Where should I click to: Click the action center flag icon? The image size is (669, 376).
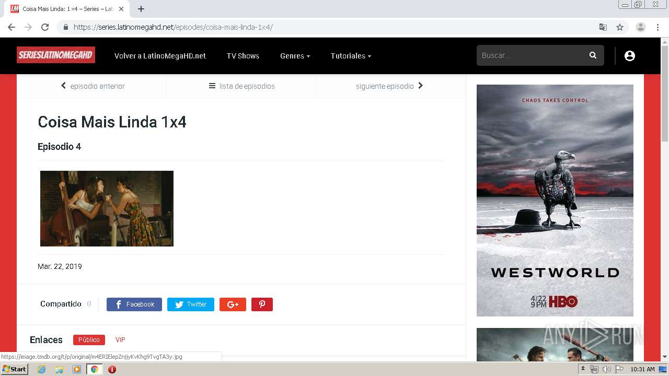[619, 369]
